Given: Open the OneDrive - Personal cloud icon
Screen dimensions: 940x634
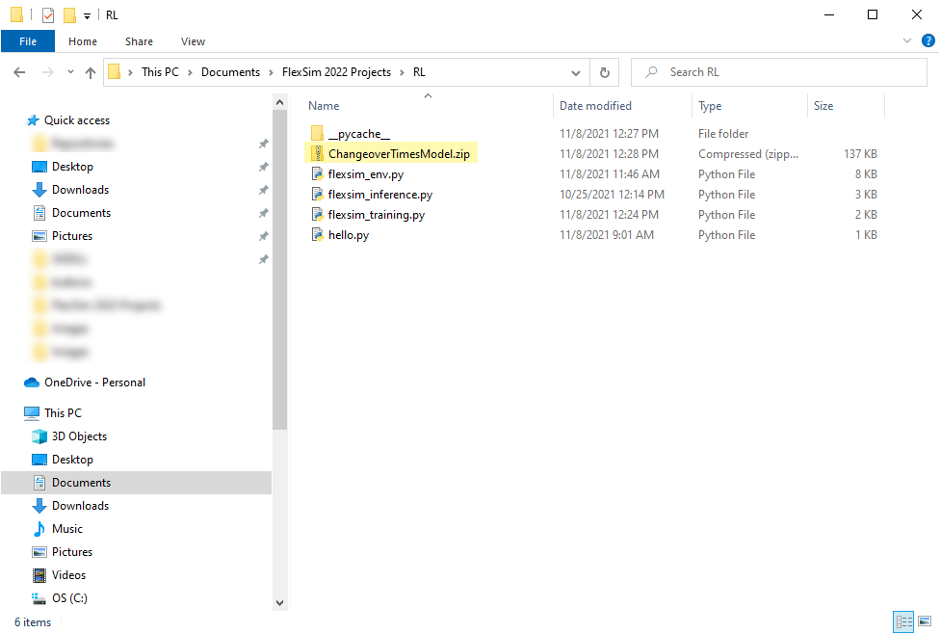Looking at the screenshot, I should 32,383.
